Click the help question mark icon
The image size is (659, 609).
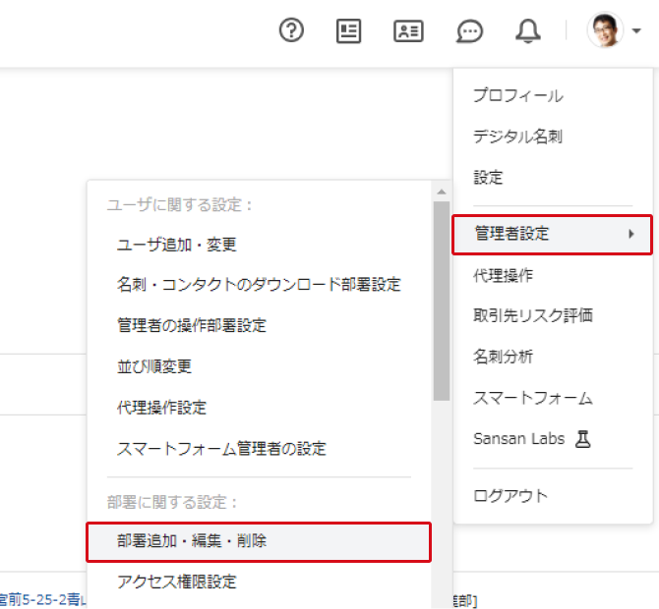pyautogui.click(x=291, y=30)
